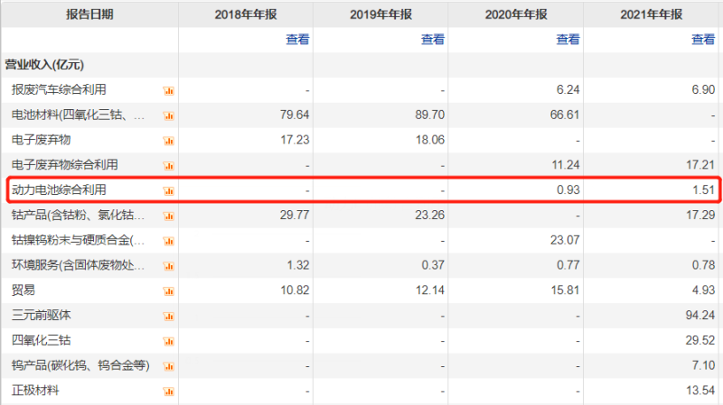View the 2020年年报 report via 查看
Screen dimensions: 723x405
[x=568, y=40]
